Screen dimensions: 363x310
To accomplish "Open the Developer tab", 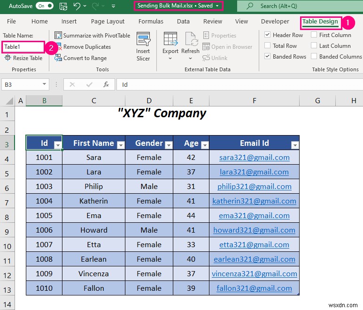I will pyautogui.click(x=275, y=22).
